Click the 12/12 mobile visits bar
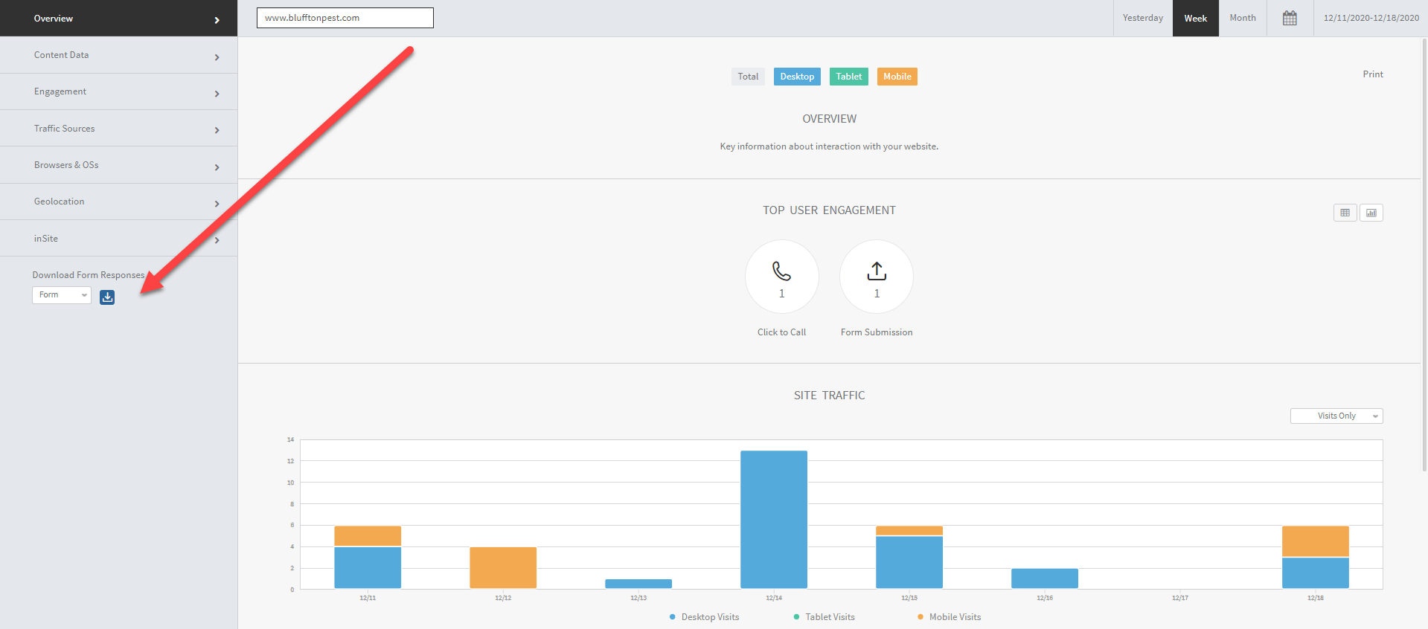Image resolution: width=1428 pixels, height=629 pixels. (x=503, y=568)
